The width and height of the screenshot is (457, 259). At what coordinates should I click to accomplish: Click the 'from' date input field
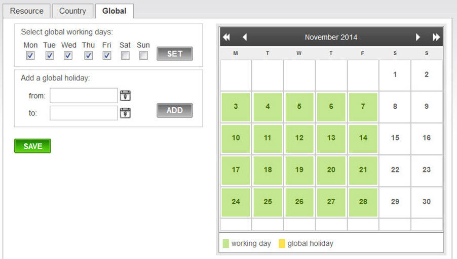pos(84,96)
